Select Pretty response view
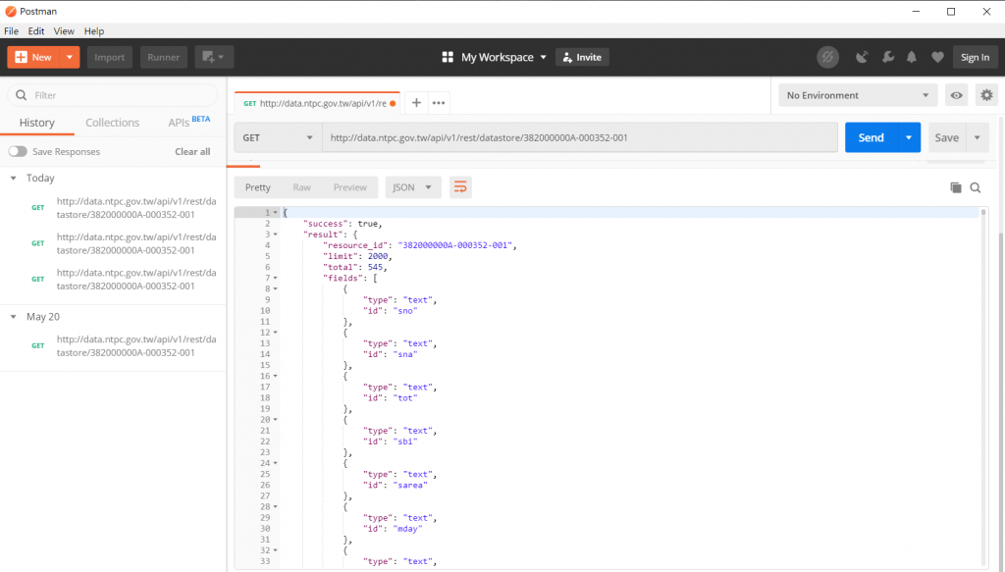This screenshot has height=572, width=1005. 258,187
